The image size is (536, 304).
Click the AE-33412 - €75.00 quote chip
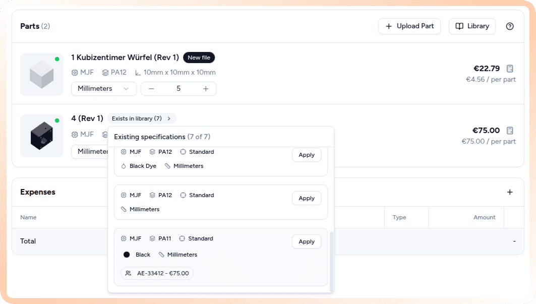157,273
